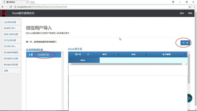The width and height of the screenshot is (197, 111).
Task: Open 企业微信设置 in the sidebar
Action: pyautogui.click(x=12, y=22)
